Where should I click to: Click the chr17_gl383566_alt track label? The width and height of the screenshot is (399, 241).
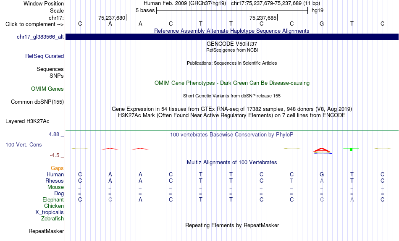tap(40, 37)
